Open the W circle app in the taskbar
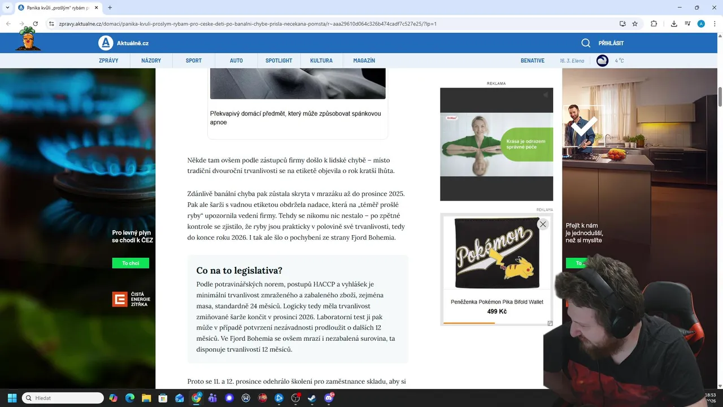723x407 pixels. (246, 398)
